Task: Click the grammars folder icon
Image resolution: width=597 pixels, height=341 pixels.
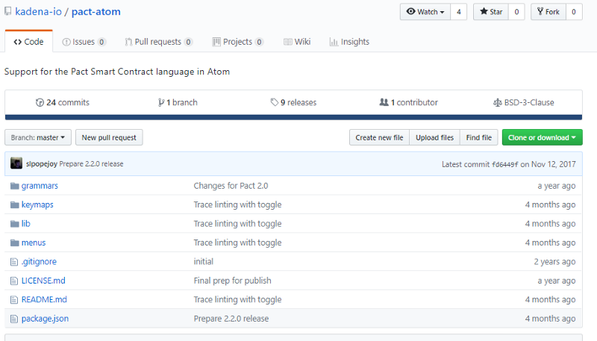Action: click(x=14, y=186)
